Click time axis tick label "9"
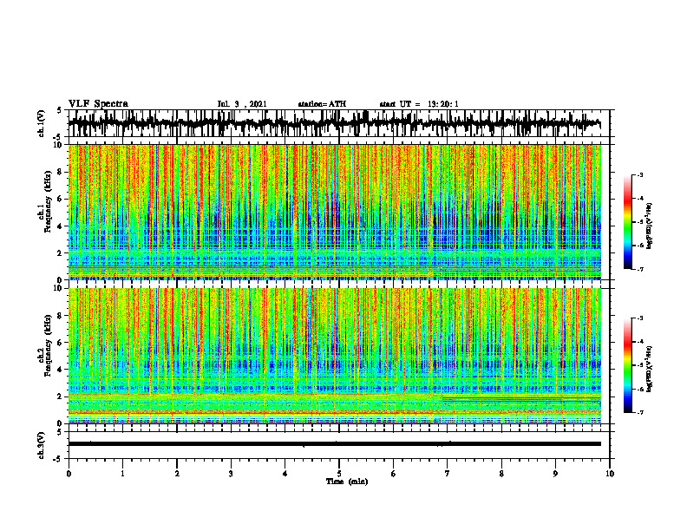Screen dimensions: 687x531 (555, 474)
